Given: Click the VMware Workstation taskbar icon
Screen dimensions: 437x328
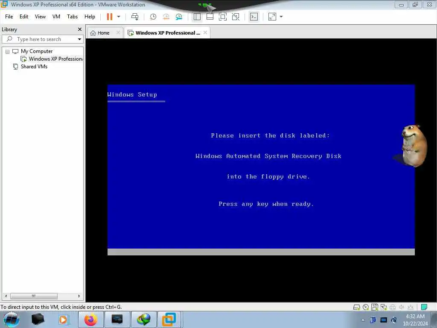Looking at the screenshot, I should pyautogui.click(x=169, y=319).
